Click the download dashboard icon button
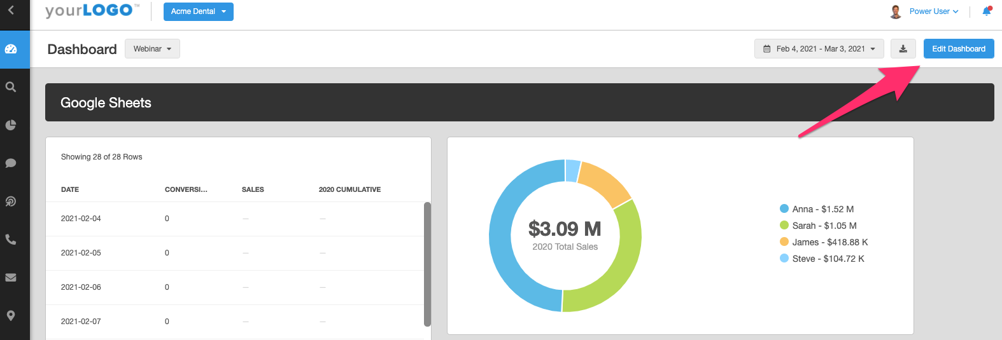This screenshot has width=1002, height=340. coord(903,49)
